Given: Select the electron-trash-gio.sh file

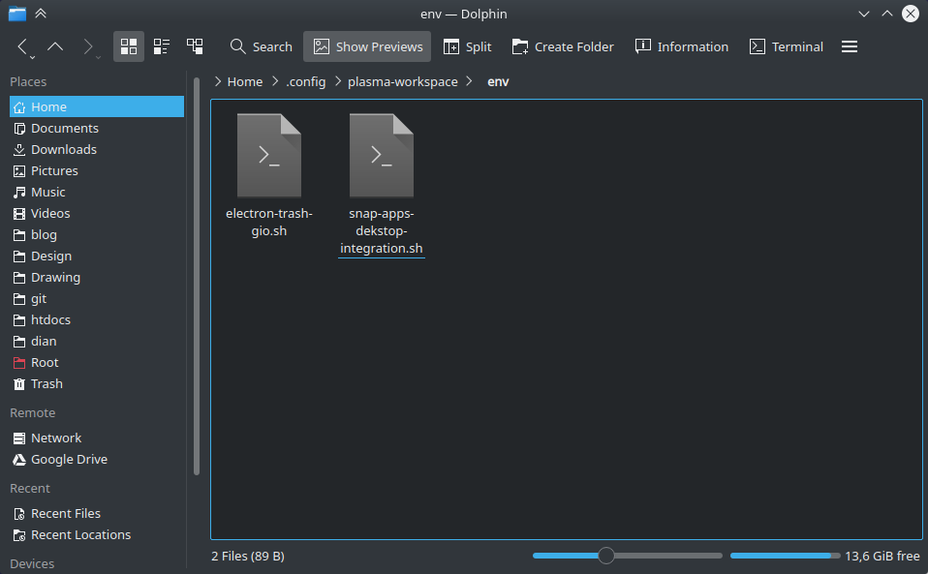Looking at the screenshot, I should [x=268, y=155].
